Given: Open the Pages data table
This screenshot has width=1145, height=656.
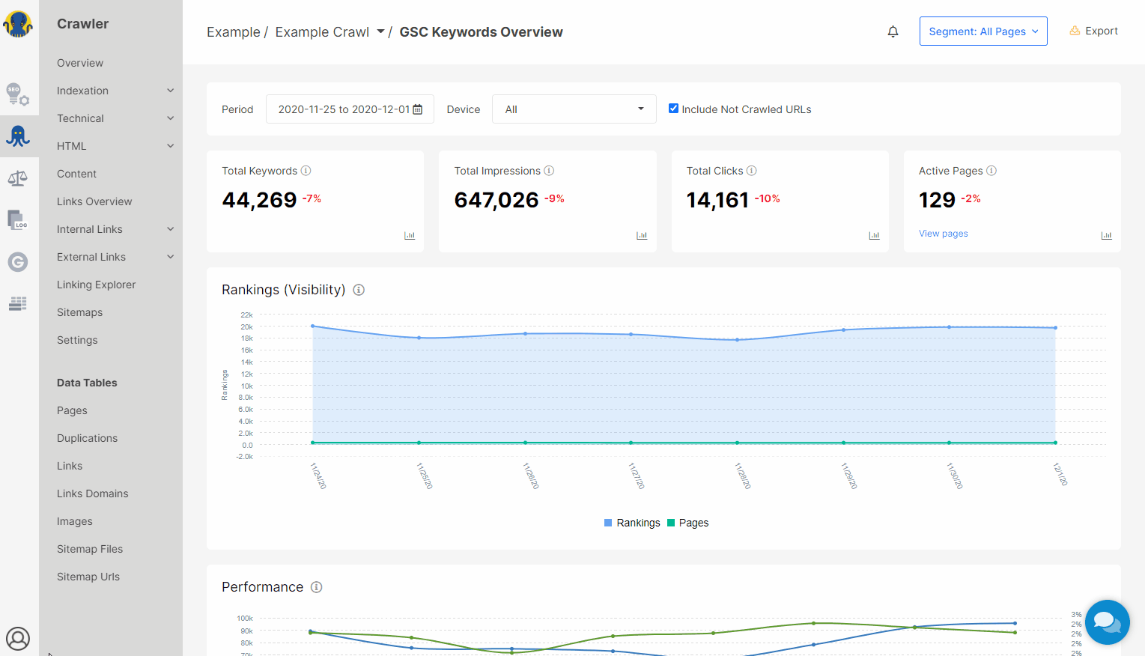Looking at the screenshot, I should click(72, 410).
